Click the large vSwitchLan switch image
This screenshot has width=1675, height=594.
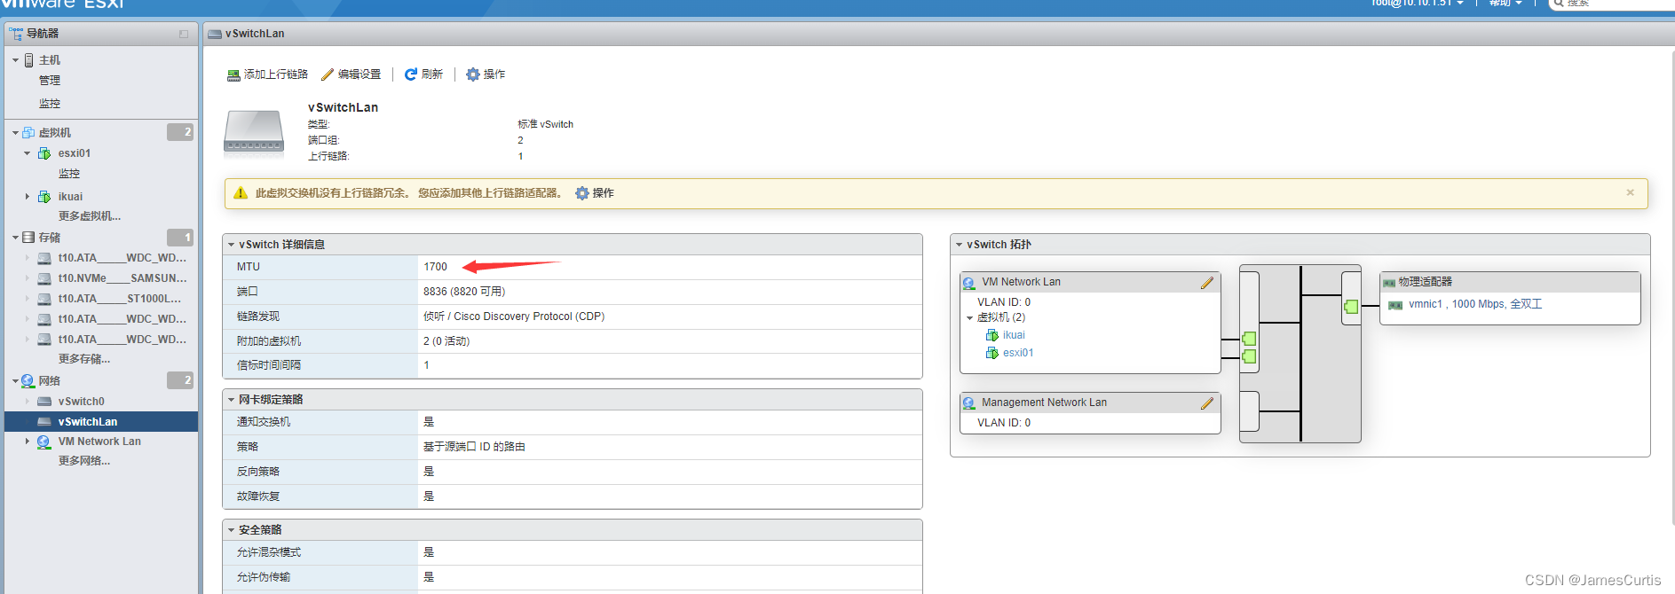tap(254, 133)
